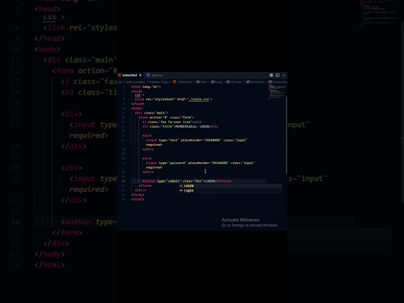Select member-login folder in the breadcrumb
Viewport: 404px width, 303px height.
[x=158, y=82]
